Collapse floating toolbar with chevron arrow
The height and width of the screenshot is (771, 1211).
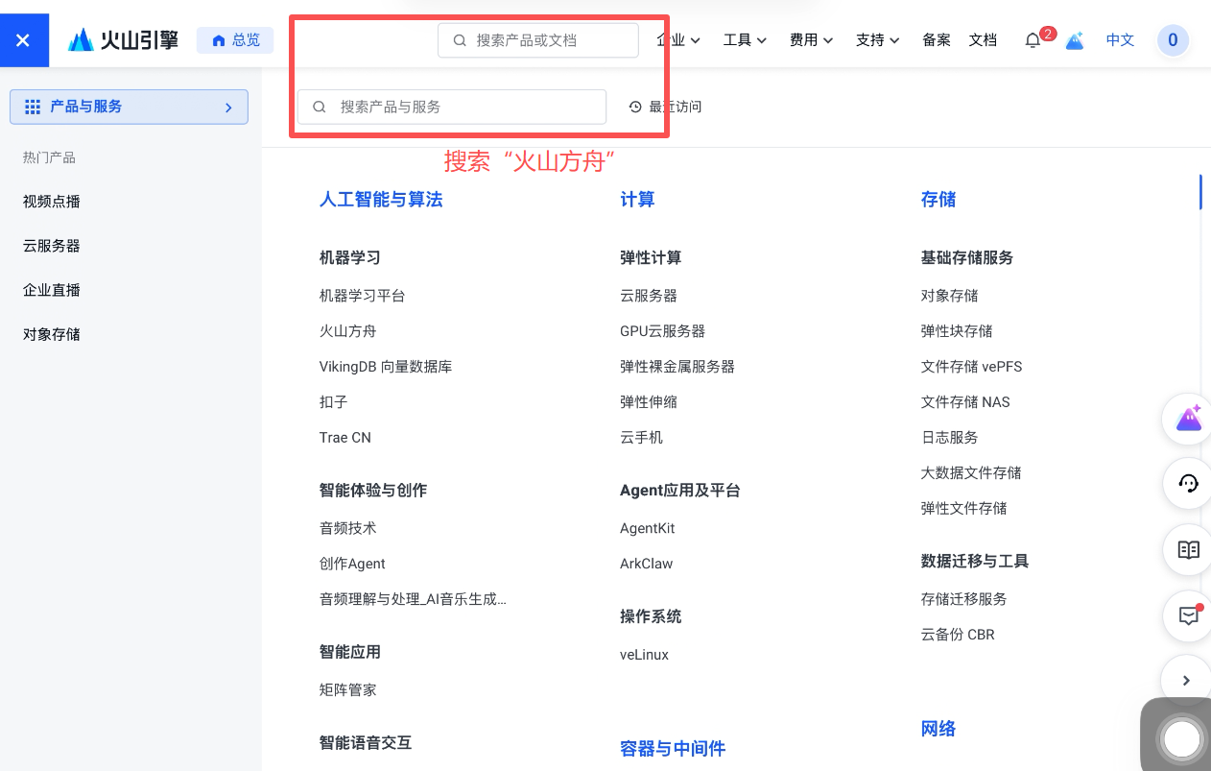click(1187, 681)
